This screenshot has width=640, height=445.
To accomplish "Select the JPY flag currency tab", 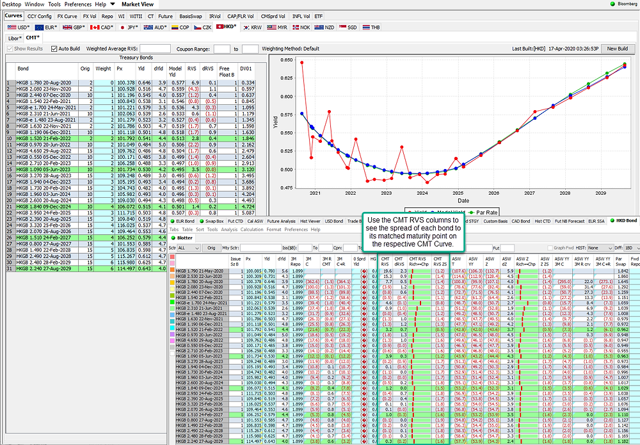I will point(129,28).
